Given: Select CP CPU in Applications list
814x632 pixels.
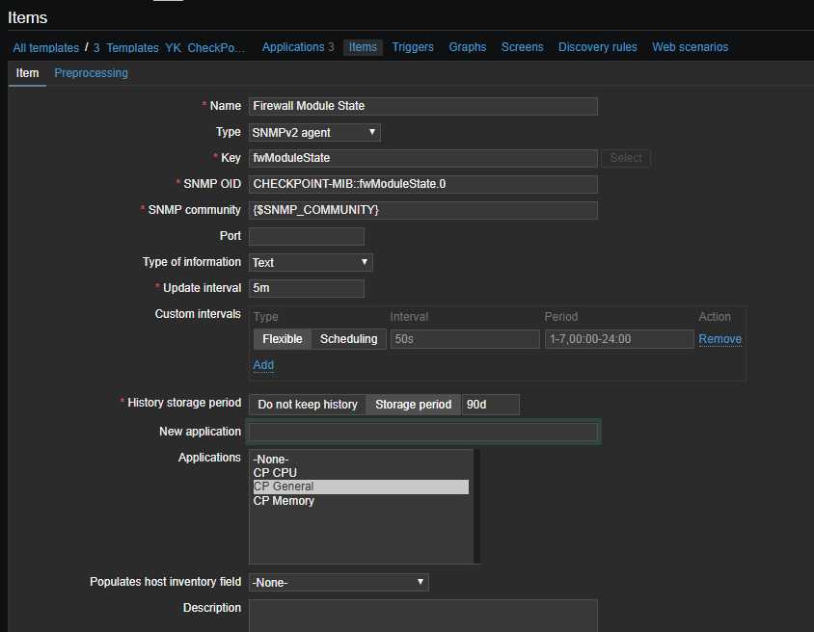Looking at the screenshot, I should 275,473.
